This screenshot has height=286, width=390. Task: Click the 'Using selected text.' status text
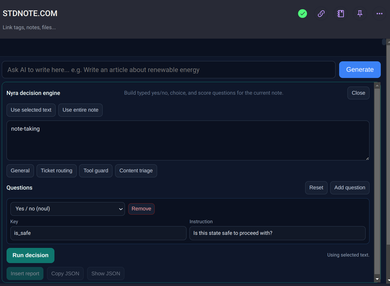pos(348,255)
